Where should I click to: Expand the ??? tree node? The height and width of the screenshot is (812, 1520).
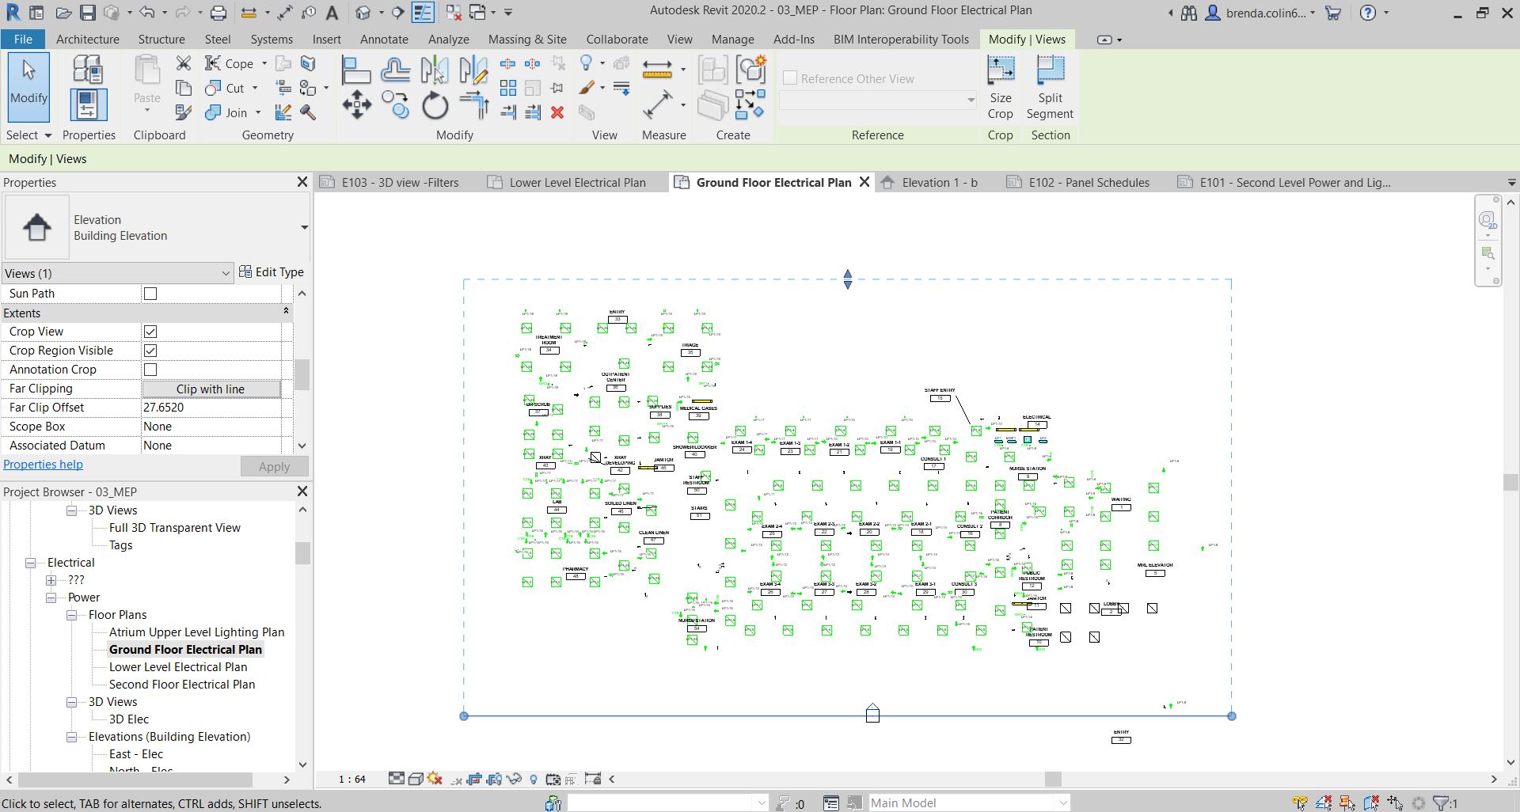51,580
